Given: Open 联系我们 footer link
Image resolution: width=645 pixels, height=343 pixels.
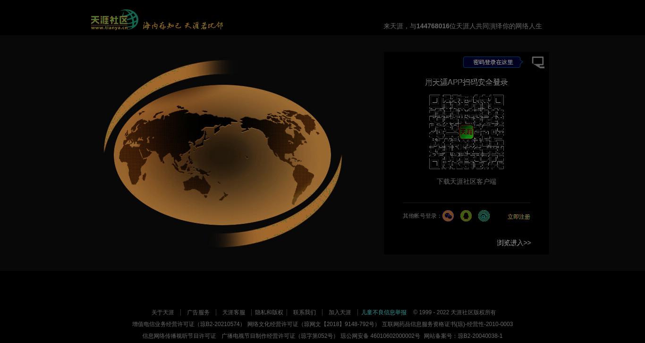Looking at the screenshot, I should coord(305,312).
